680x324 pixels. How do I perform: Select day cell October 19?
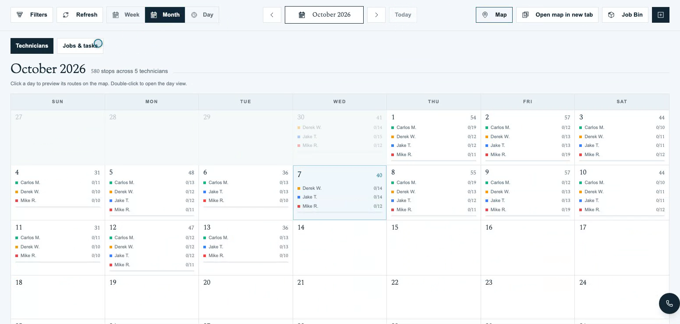(x=152, y=297)
